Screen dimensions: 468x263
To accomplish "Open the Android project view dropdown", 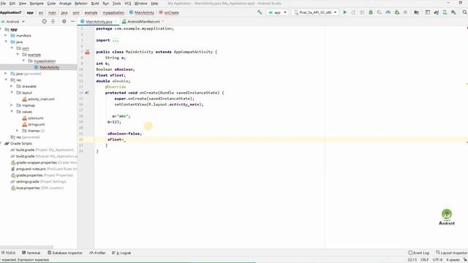I will (x=13, y=21).
